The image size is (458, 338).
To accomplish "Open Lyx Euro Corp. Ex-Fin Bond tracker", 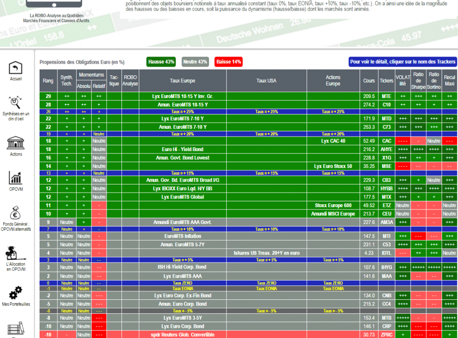I will [x=183, y=296].
